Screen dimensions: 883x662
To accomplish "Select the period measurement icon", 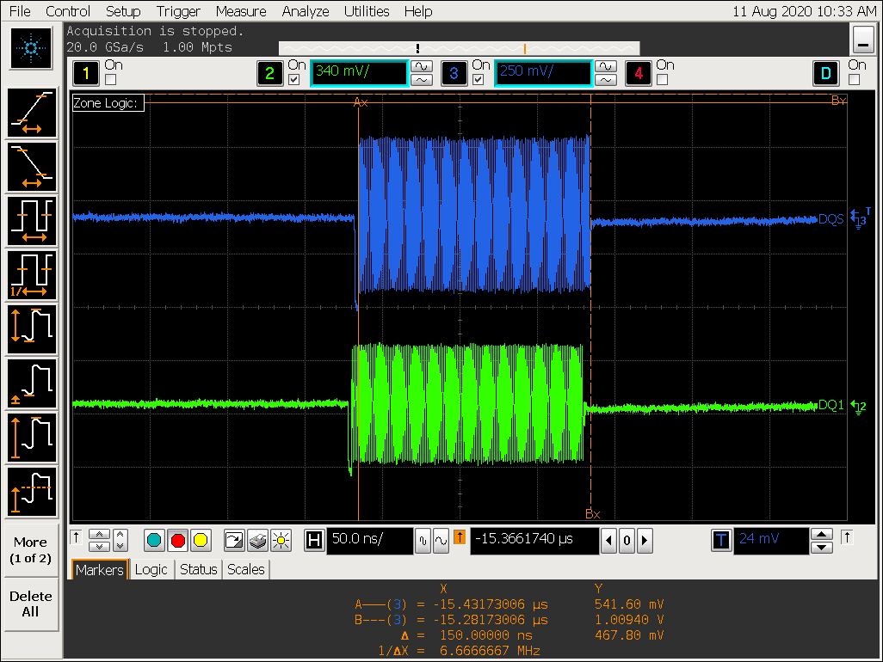I will point(32,221).
